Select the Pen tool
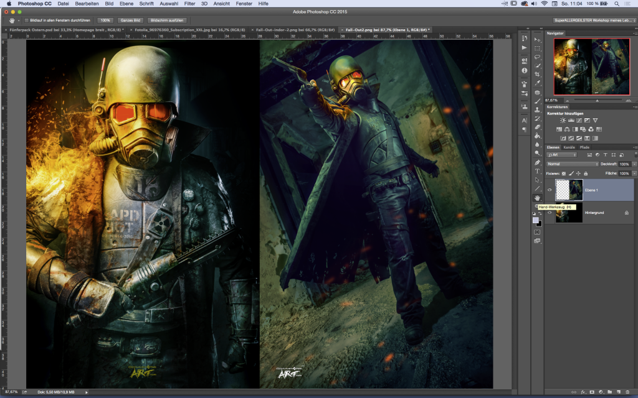Screen dimensions: 638x398 pos(537,162)
